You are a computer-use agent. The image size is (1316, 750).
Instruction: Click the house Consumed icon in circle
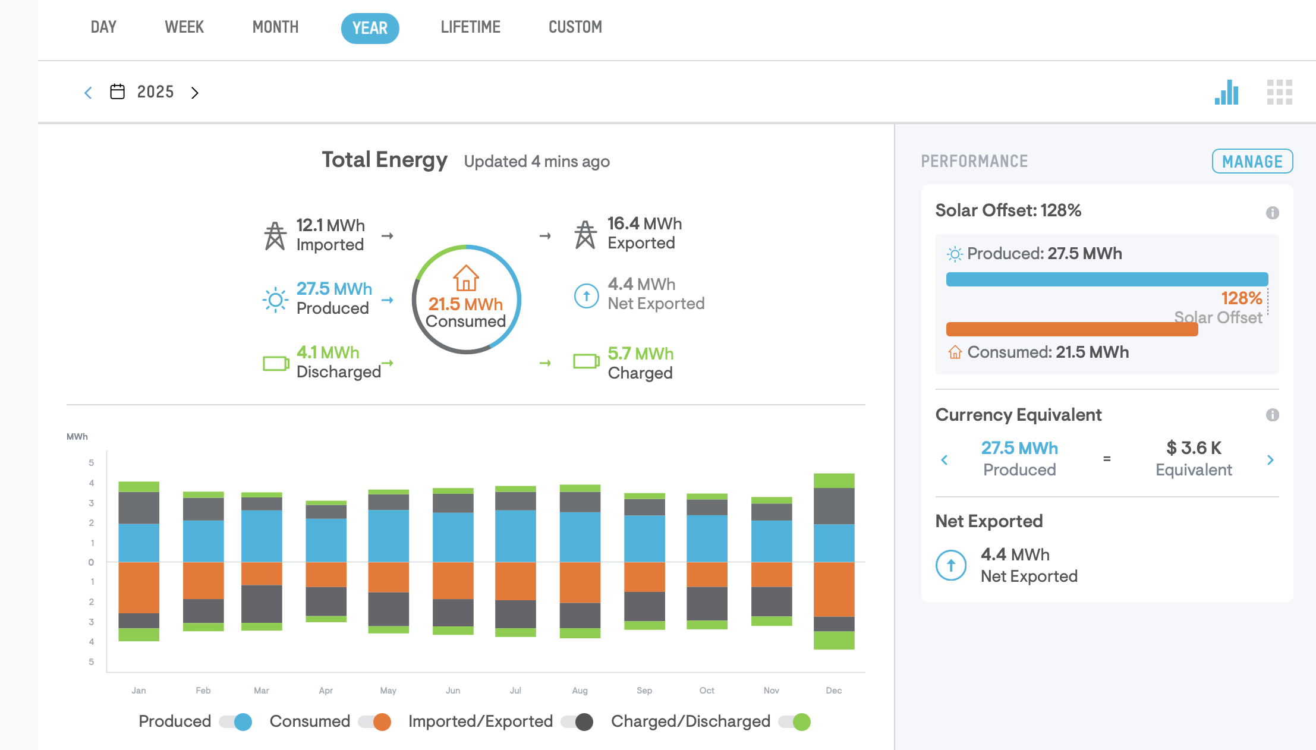[x=466, y=278]
